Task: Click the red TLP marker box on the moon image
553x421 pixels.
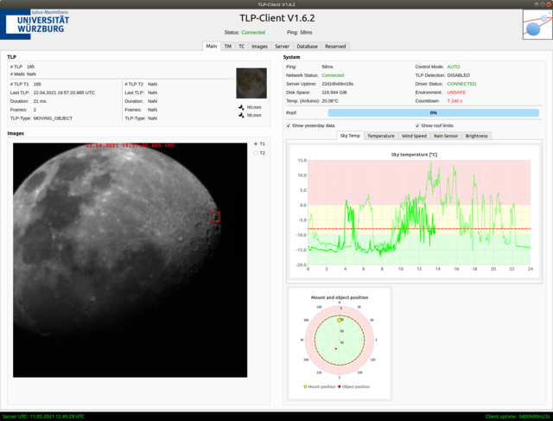Action: coord(216,216)
